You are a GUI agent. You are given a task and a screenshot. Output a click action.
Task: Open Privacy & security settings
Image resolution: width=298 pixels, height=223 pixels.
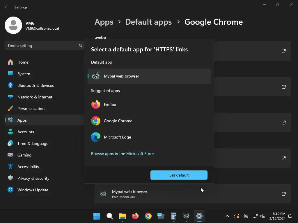(44, 178)
